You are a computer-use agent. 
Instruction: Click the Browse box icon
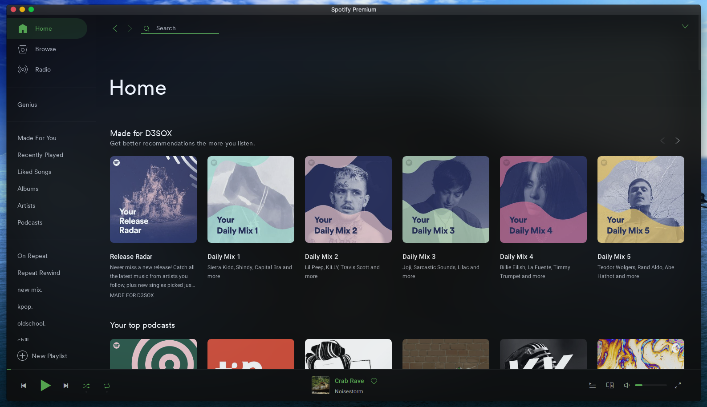click(x=23, y=49)
